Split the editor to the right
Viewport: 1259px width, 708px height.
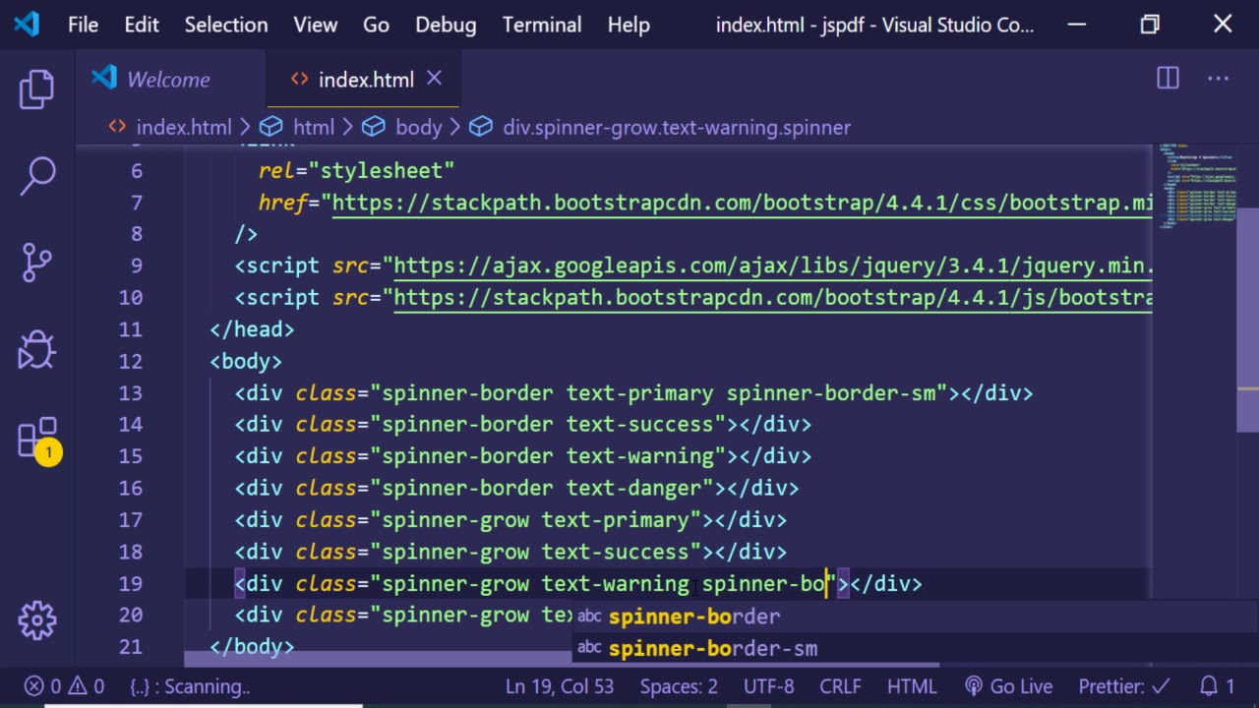click(x=1168, y=79)
